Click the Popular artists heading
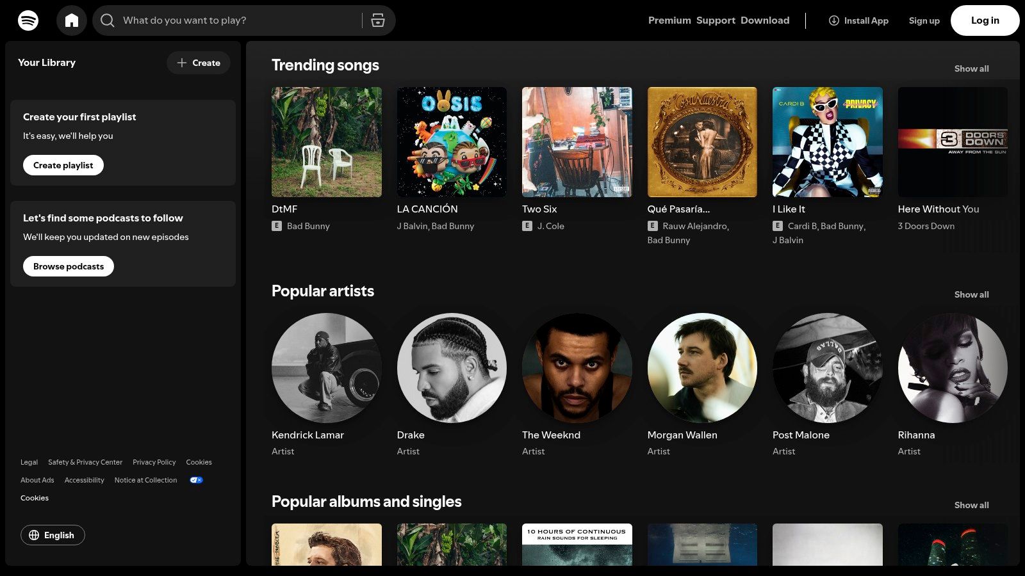 point(323,291)
